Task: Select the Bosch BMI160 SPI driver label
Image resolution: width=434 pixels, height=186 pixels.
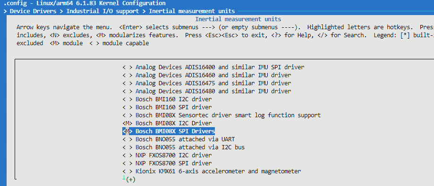Action: pos(174,107)
